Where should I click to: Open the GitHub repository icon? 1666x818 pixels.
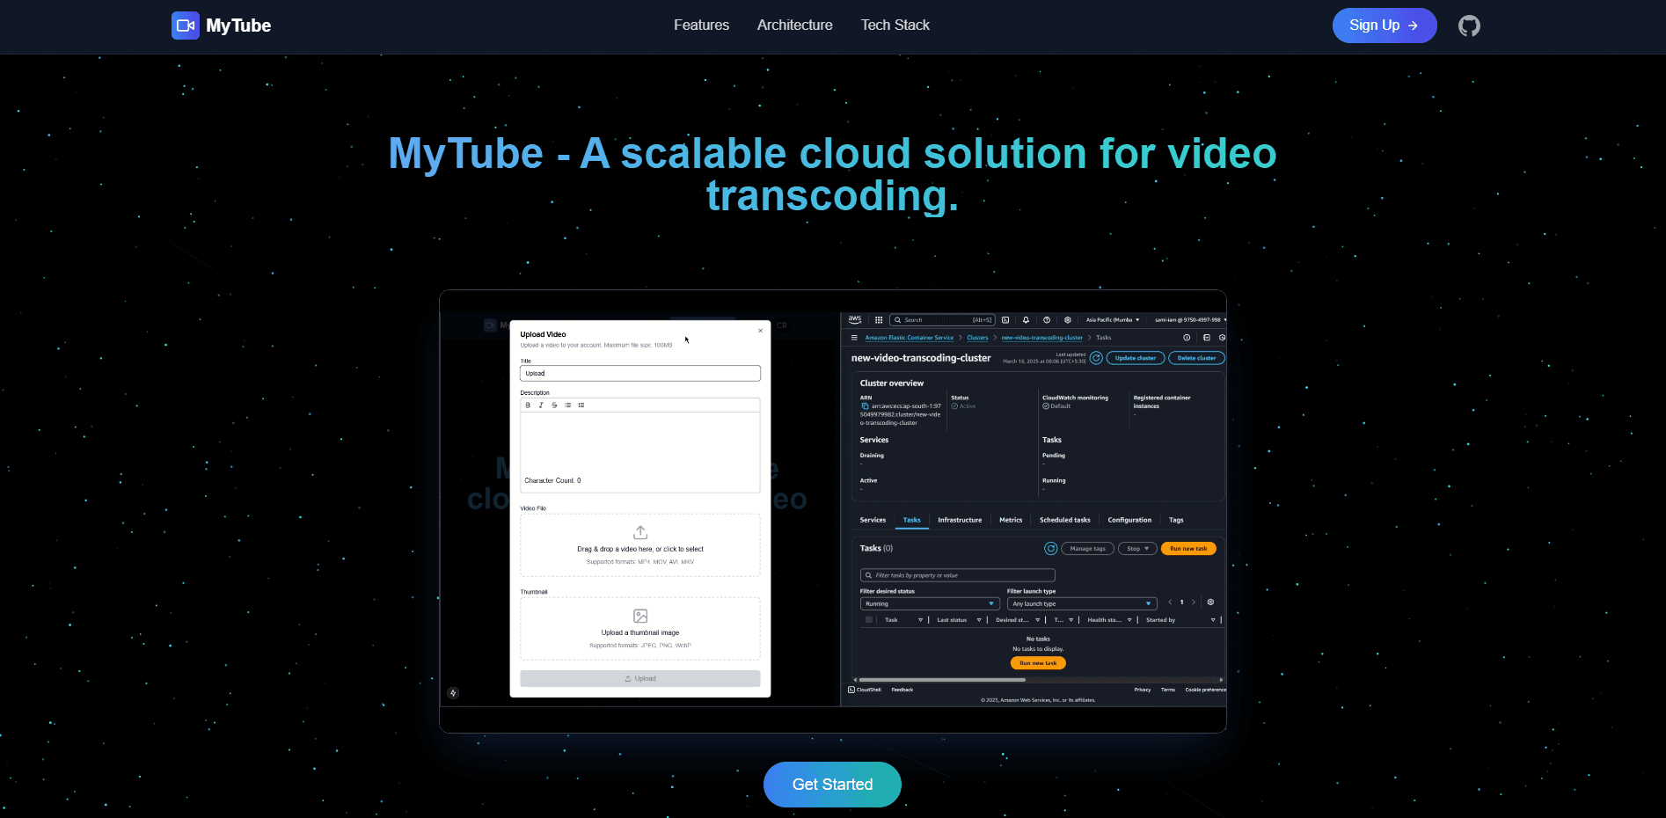(x=1469, y=26)
